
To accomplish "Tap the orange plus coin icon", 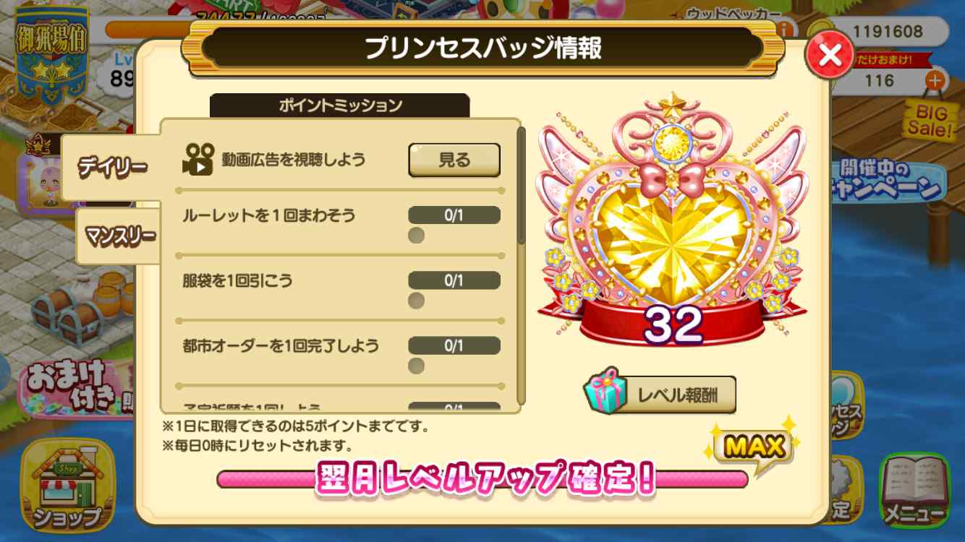I will pyautogui.click(x=935, y=80).
